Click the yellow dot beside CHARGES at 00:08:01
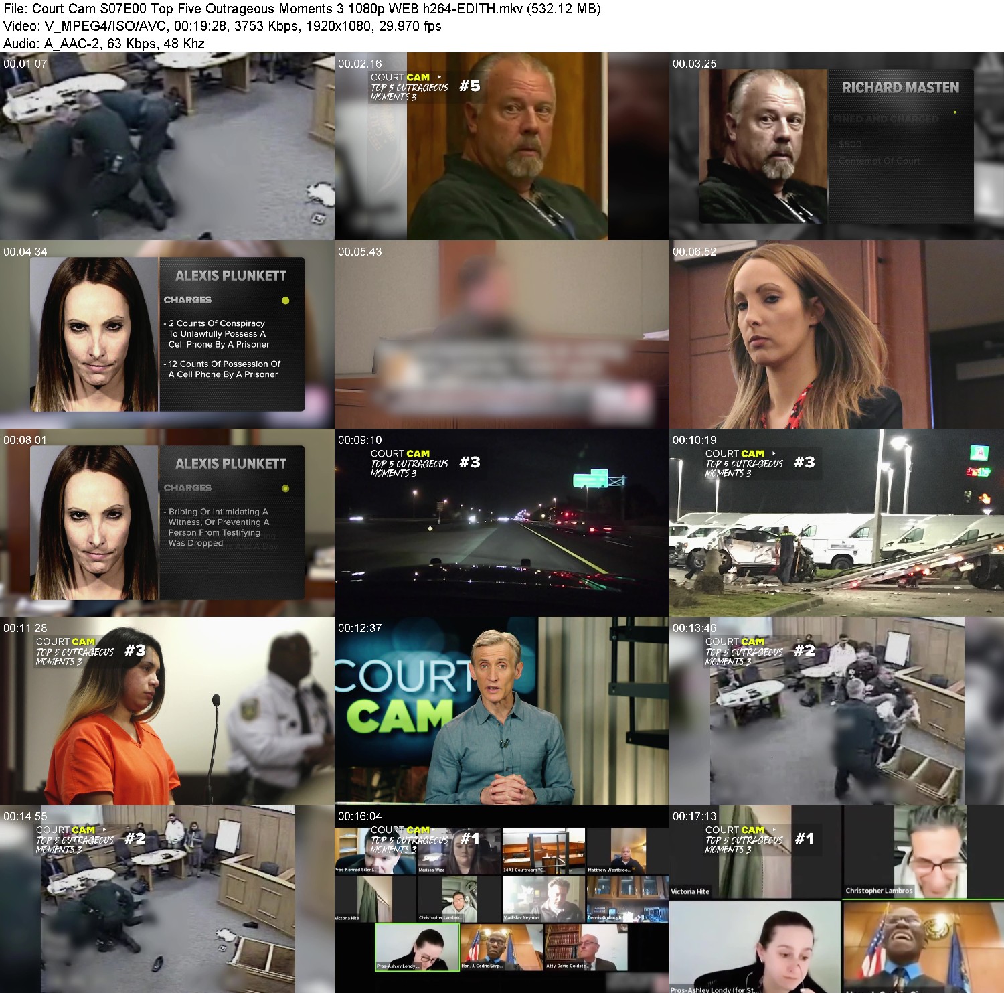 (286, 489)
